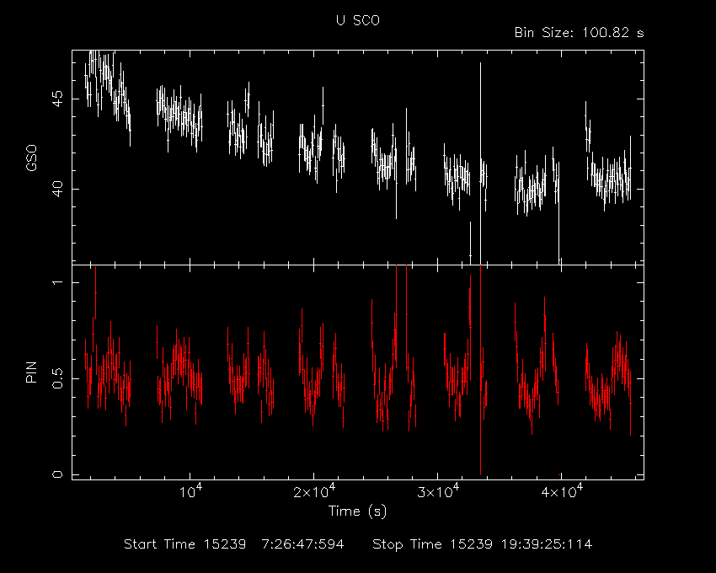
Task: Click the plot title "U SCO"
Action: (x=358, y=20)
